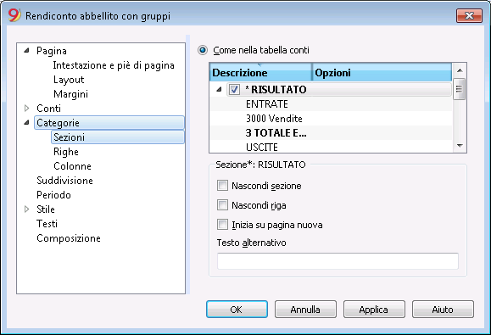The width and height of the screenshot is (491, 335).
Task: Tick Inizia su pagina nuova
Action: [222, 225]
